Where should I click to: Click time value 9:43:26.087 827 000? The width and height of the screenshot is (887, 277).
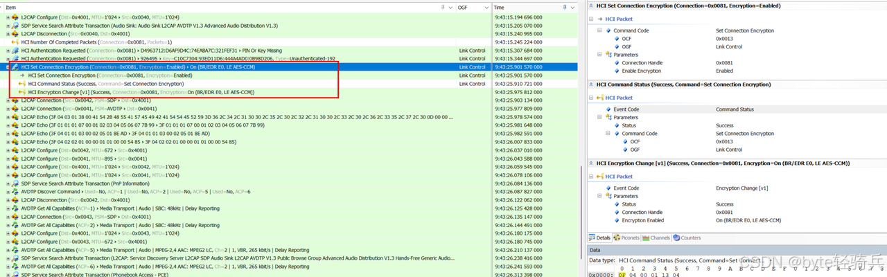pyautogui.click(x=518, y=191)
